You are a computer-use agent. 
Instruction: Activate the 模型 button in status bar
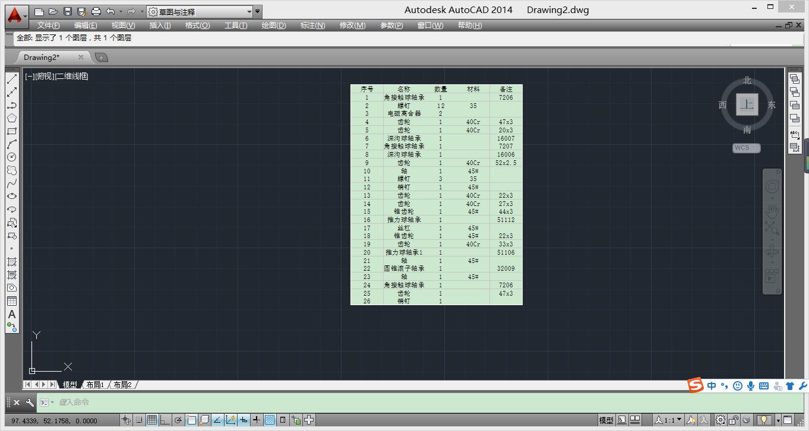(x=606, y=420)
